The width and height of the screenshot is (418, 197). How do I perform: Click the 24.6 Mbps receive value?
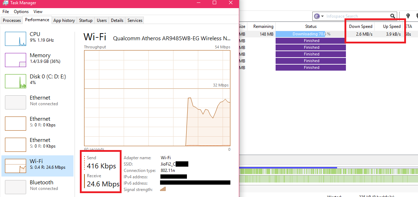click(103, 184)
